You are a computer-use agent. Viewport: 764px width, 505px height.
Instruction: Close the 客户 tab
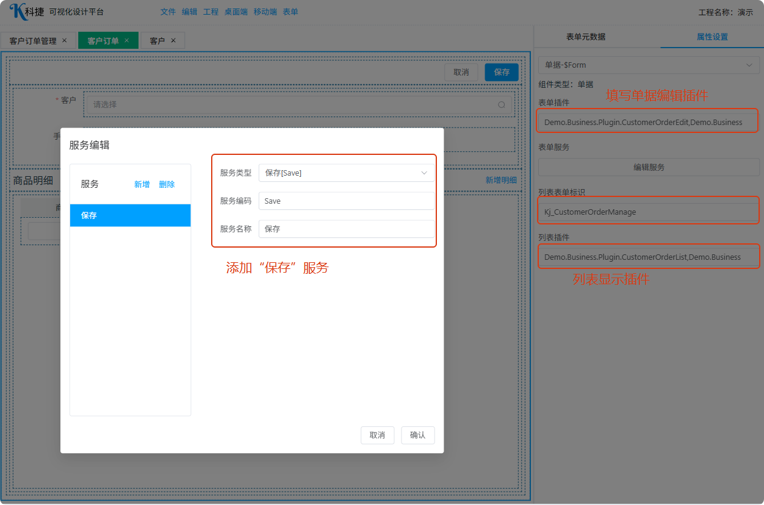pyautogui.click(x=173, y=40)
